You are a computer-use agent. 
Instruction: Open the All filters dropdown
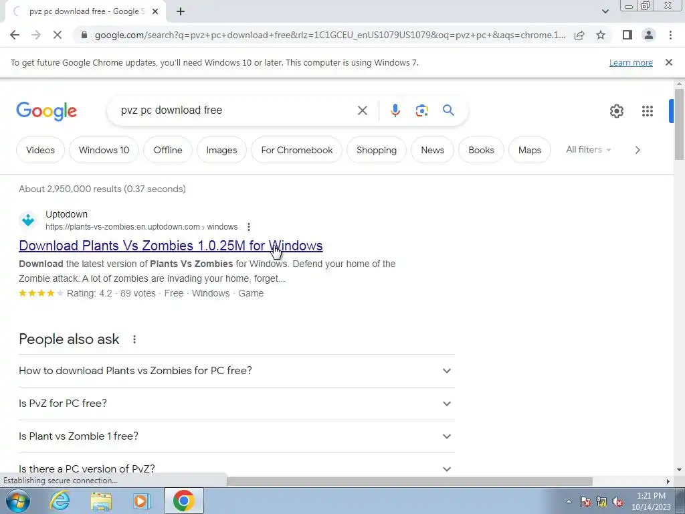588,149
